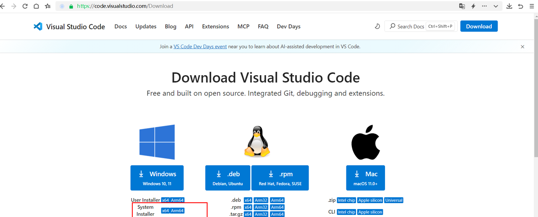Image resolution: width=538 pixels, height=217 pixels.
Task: Open the browser hamburger menu
Action: [533, 6]
